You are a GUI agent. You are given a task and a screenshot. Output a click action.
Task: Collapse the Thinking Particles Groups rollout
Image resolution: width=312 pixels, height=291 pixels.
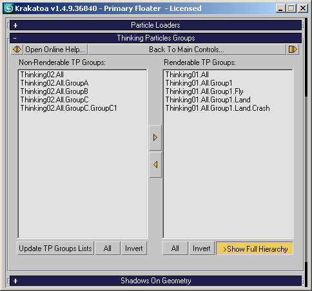(155, 38)
